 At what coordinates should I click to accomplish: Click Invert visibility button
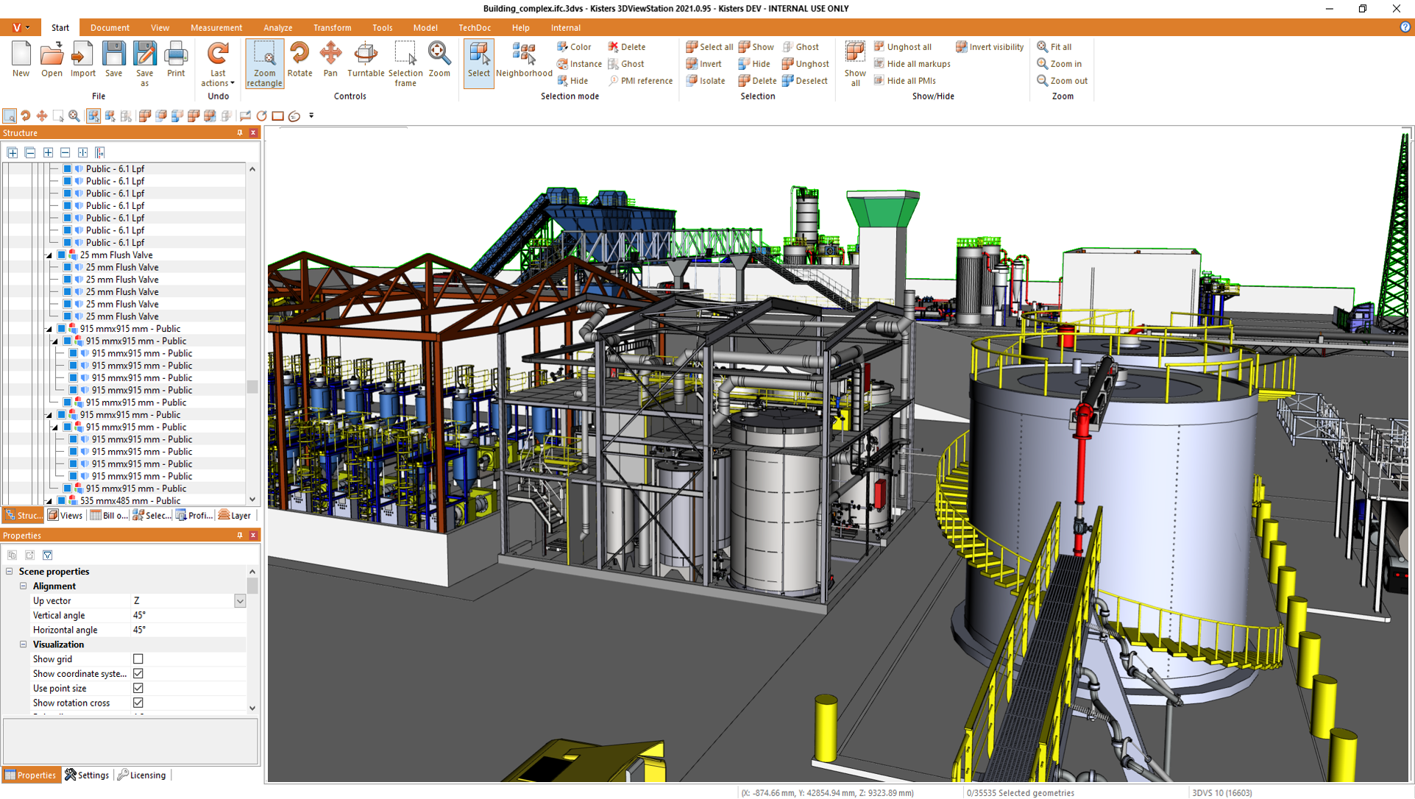989,46
